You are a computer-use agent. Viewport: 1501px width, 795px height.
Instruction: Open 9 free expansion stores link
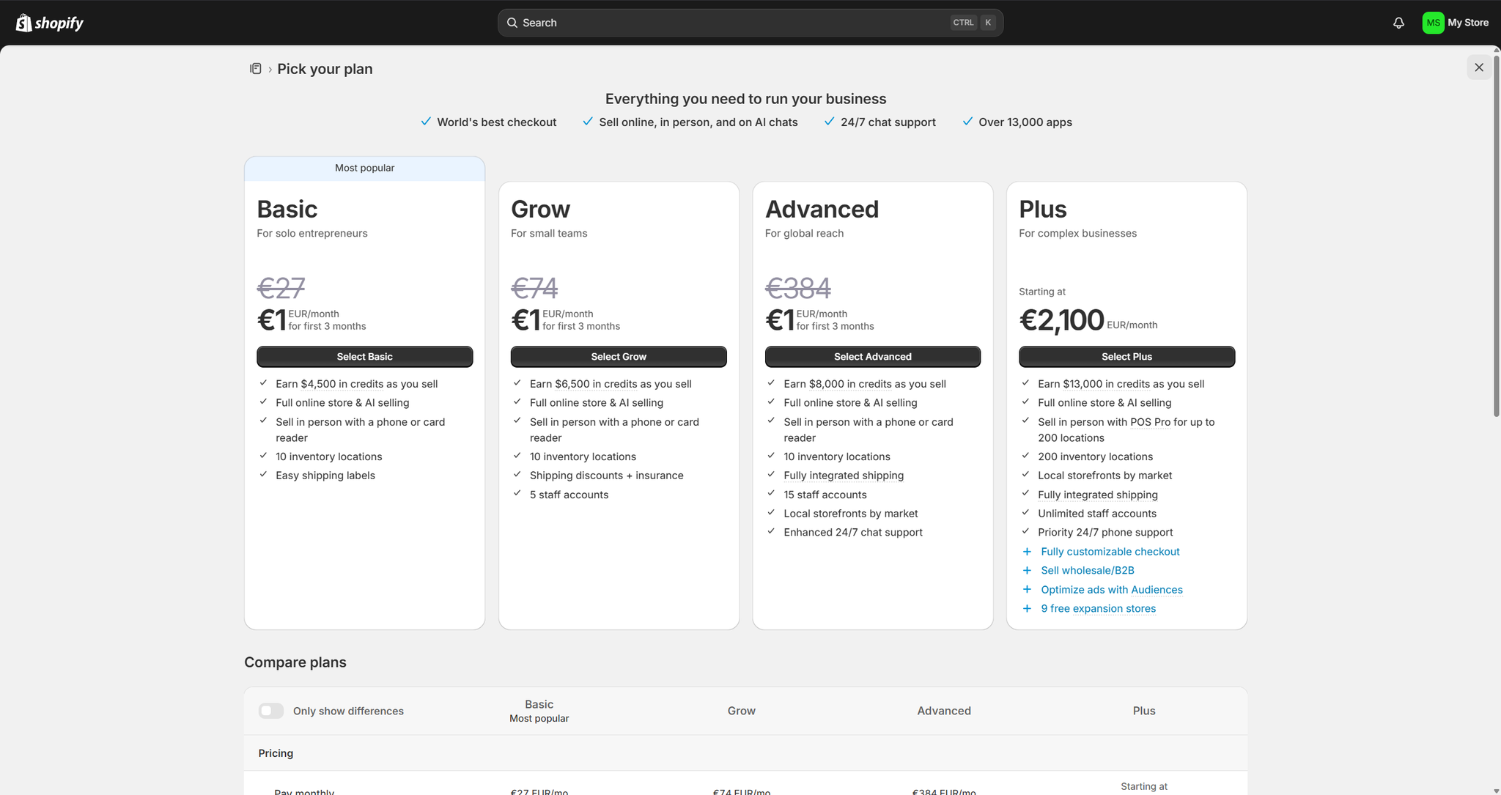point(1099,609)
